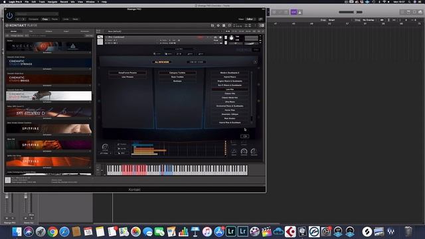Open Safari from the Dock
Viewport: 425px width, 239px height.
[x=64, y=232]
